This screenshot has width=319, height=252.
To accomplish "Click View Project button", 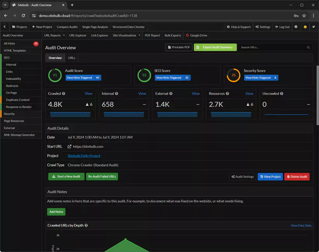I will (270, 177).
